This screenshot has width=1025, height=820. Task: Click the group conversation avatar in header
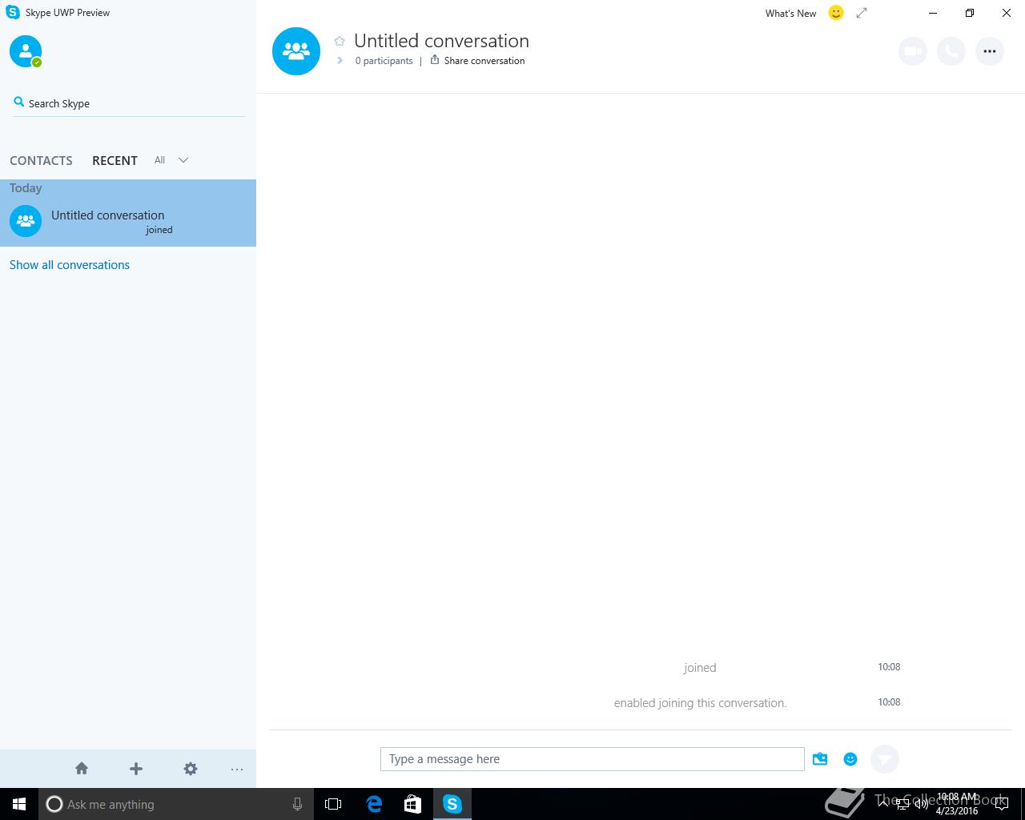[x=296, y=51]
